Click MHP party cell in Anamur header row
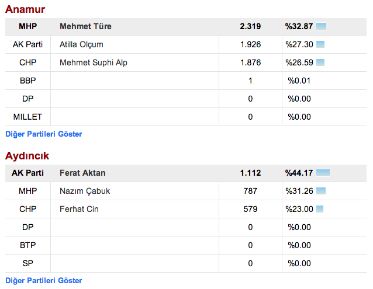Image resolution: width=373 pixels, height=289 pixels. click(28, 26)
